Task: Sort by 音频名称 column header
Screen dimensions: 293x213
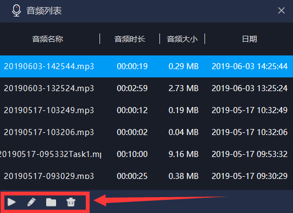Action: (x=48, y=39)
